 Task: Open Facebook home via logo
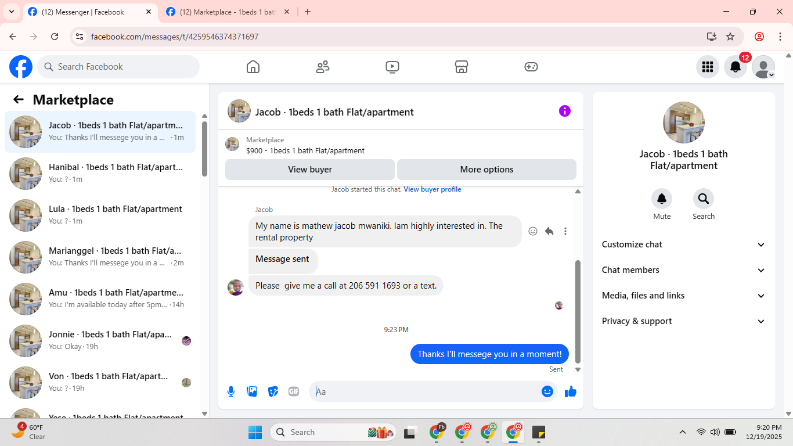pos(21,67)
